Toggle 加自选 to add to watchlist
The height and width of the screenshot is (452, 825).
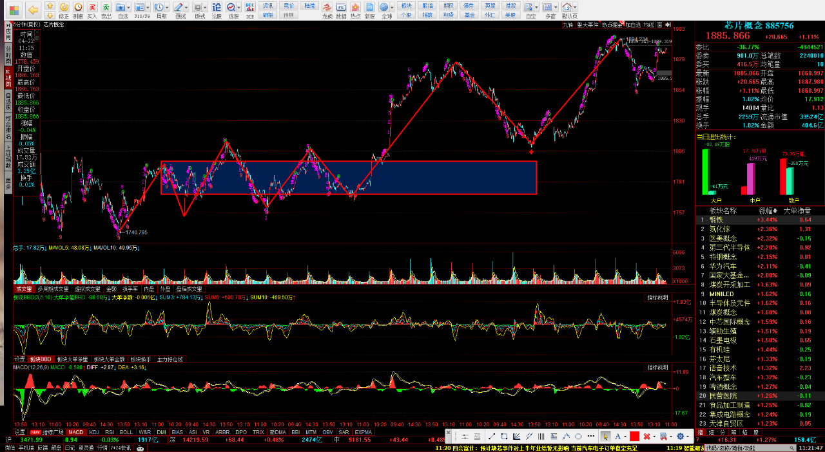633,24
